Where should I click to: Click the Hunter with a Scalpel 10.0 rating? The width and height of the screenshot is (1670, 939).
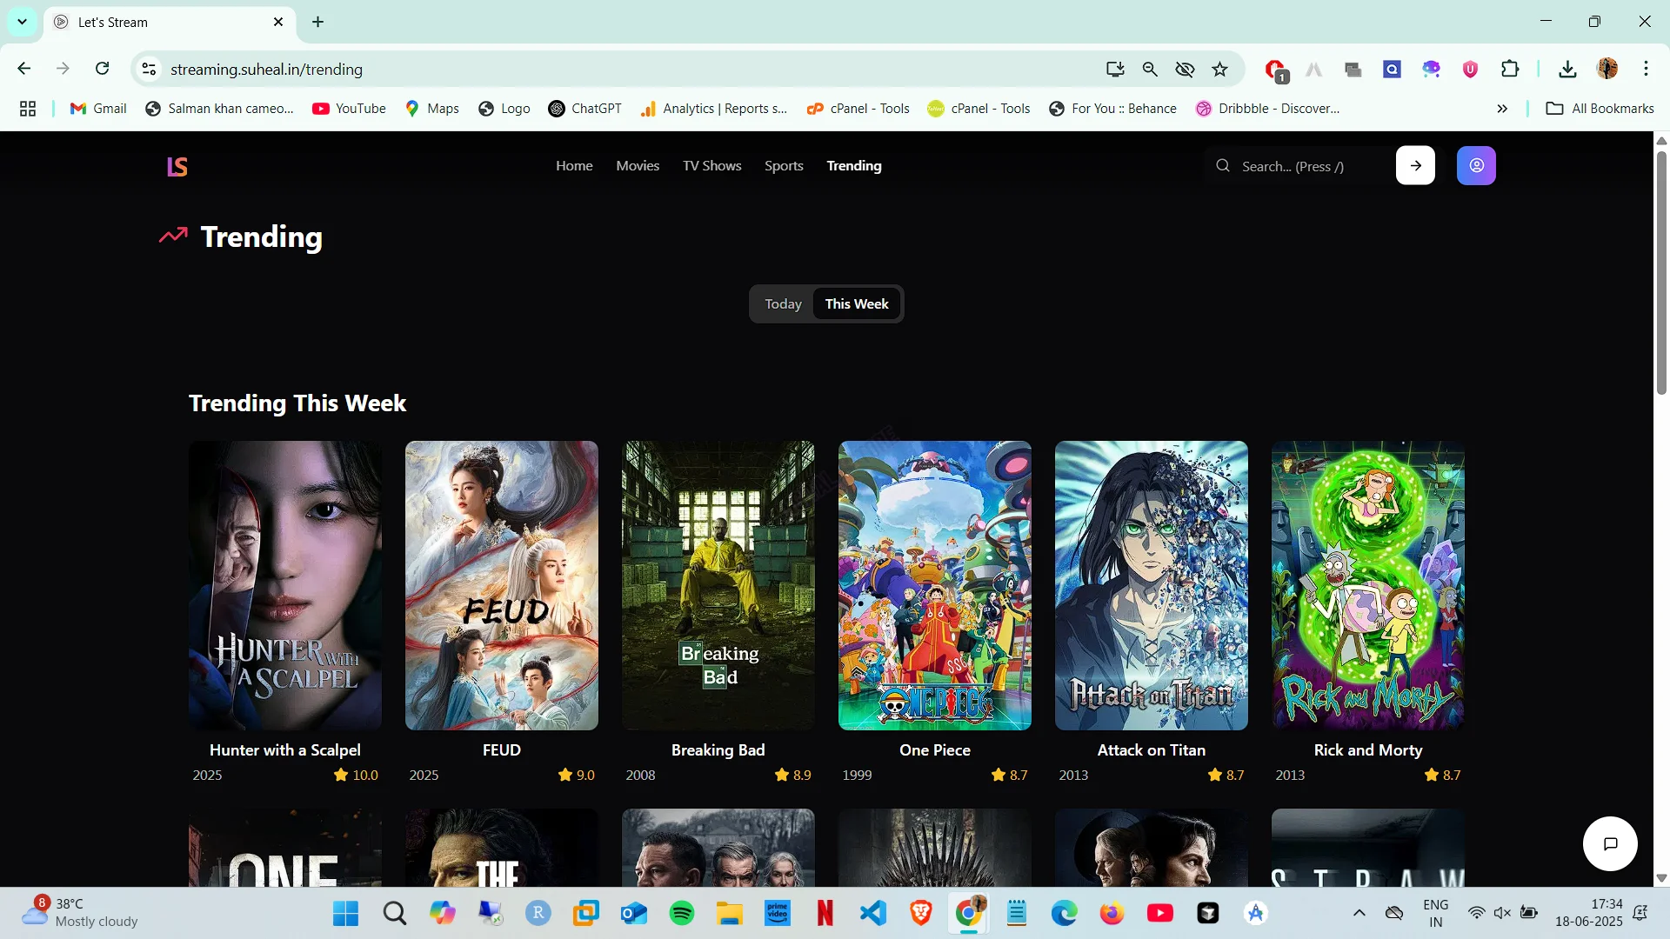[x=357, y=775]
